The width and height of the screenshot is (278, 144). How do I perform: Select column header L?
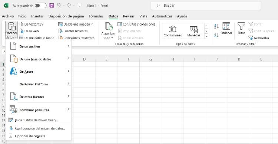261,59
